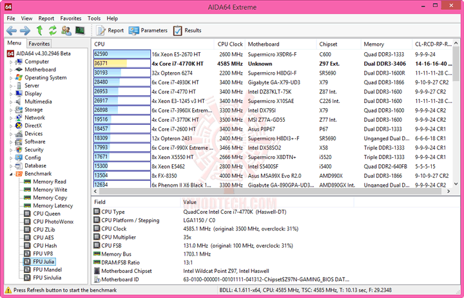Switch to the Favorites tab
This screenshot has width=464, height=298.
click(x=39, y=44)
